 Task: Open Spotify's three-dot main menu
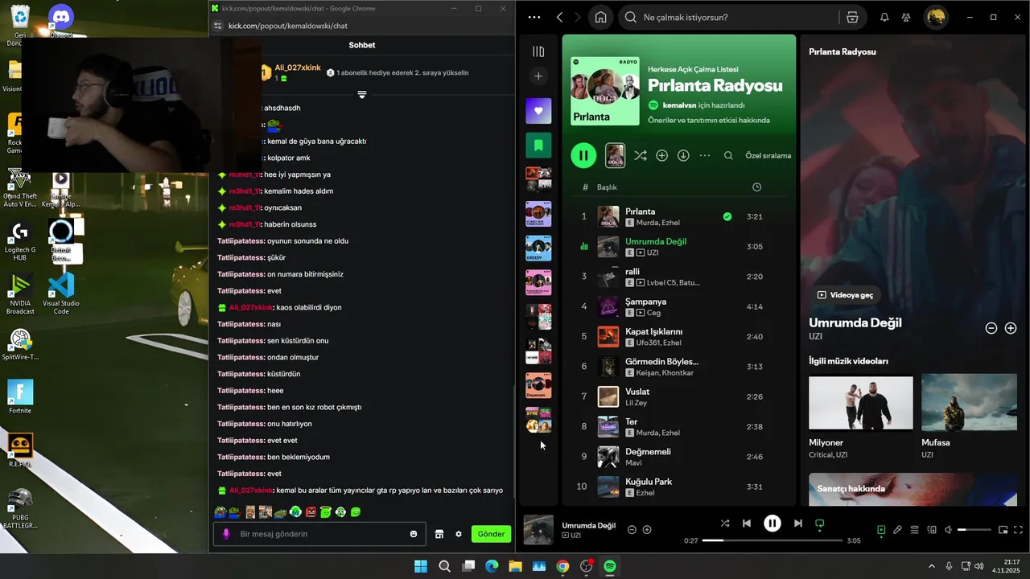point(534,17)
